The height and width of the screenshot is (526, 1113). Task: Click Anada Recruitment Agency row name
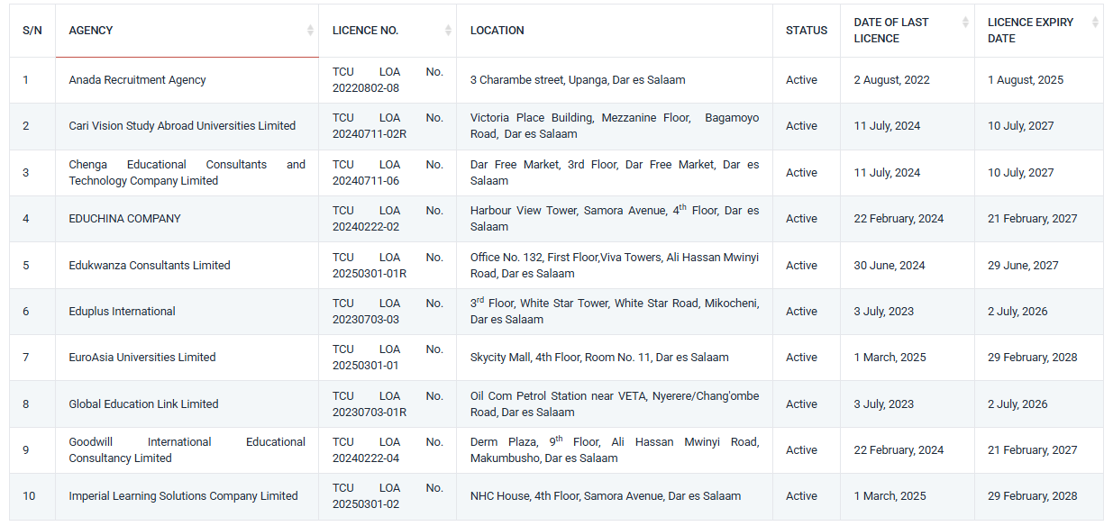tap(137, 80)
